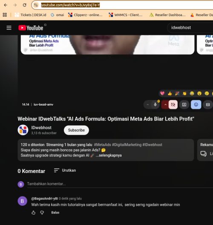Expand the camera options chevron
Viewport: 213px width, 225px height.
[165, 104]
